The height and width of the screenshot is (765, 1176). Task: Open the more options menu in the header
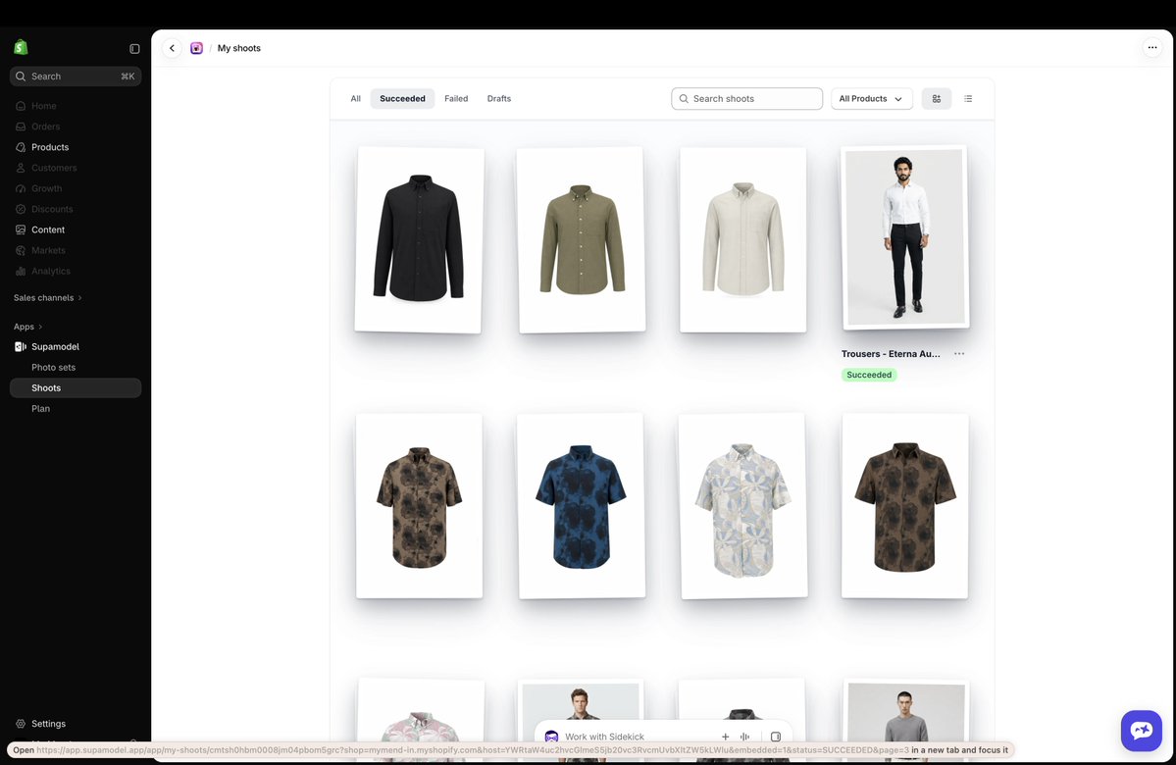click(x=1152, y=47)
